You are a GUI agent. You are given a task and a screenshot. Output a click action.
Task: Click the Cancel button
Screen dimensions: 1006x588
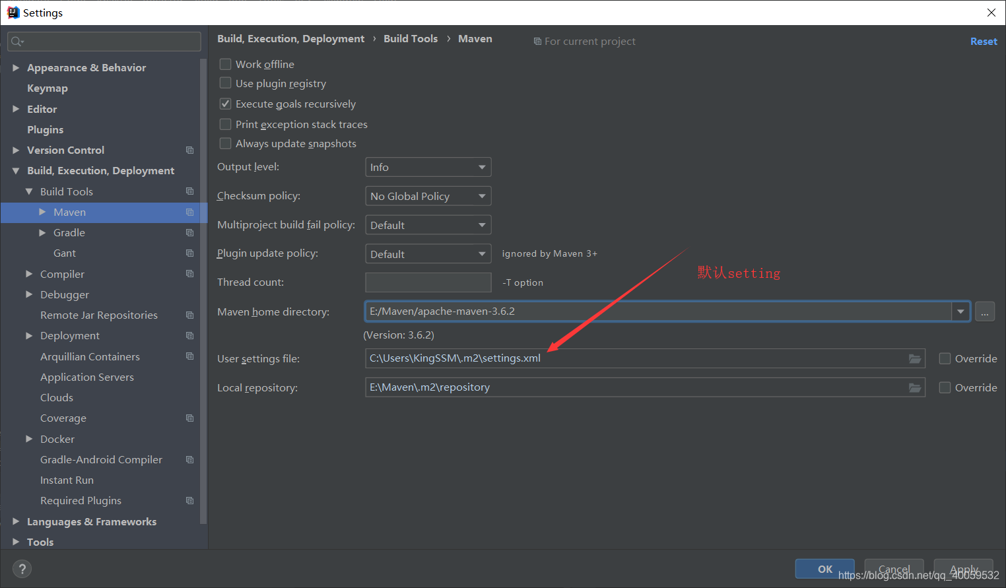click(x=894, y=569)
